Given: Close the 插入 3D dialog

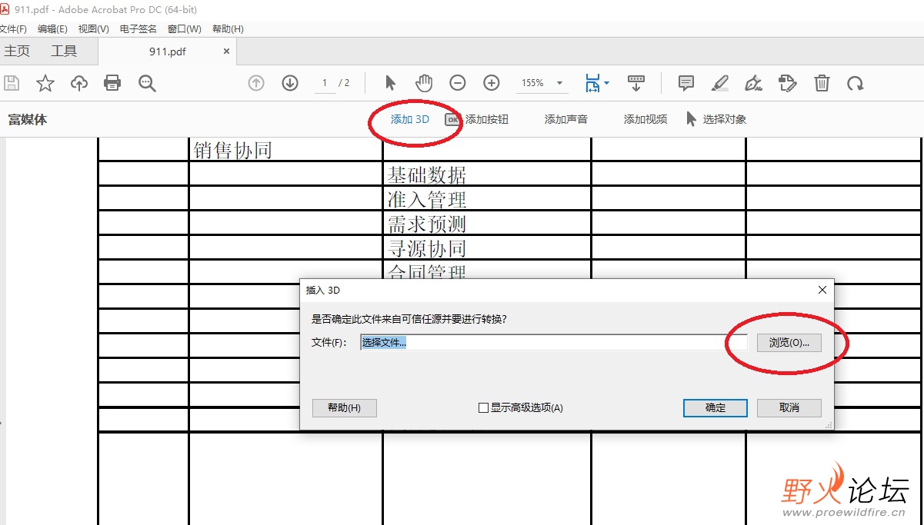Looking at the screenshot, I should (822, 290).
